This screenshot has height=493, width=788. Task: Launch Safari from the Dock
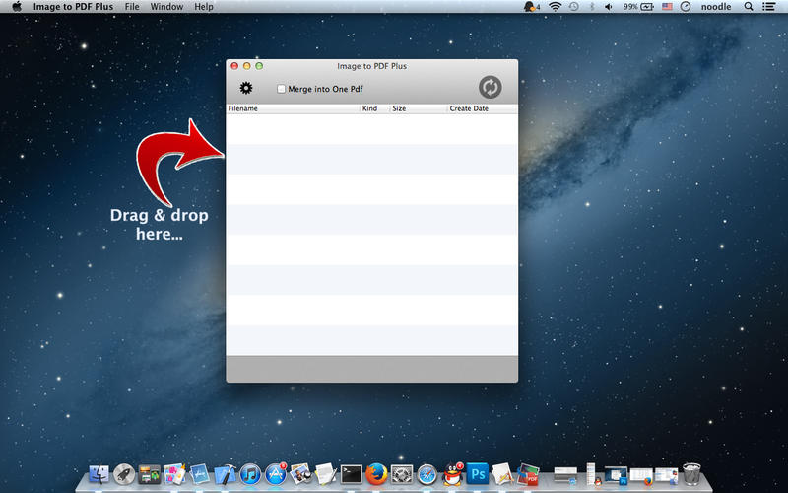pyautogui.click(x=427, y=474)
